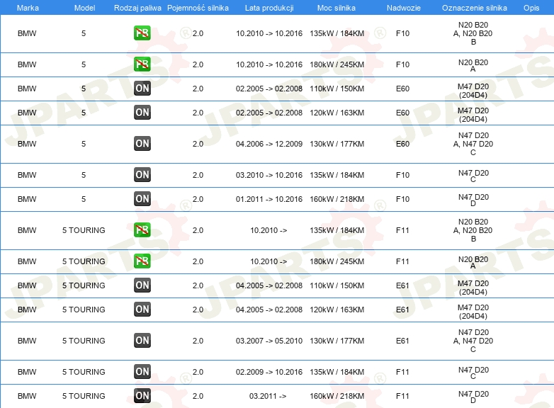Click the ON diesel icon in the E60 177KM row
554x408 pixels.
(142, 144)
